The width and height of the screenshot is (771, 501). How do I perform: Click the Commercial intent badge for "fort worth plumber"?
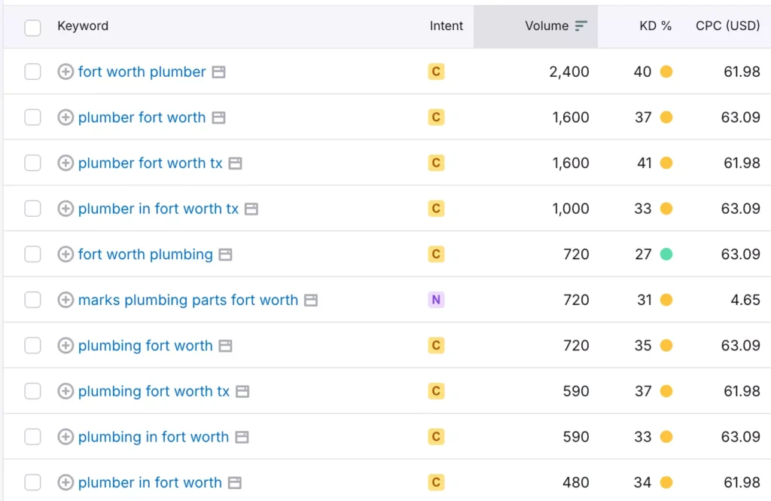pyautogui.click(x=436, y=72)
